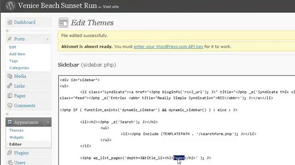Click the Posts pushpin icon
Screen dimensions: 295x165
(10, 38)
